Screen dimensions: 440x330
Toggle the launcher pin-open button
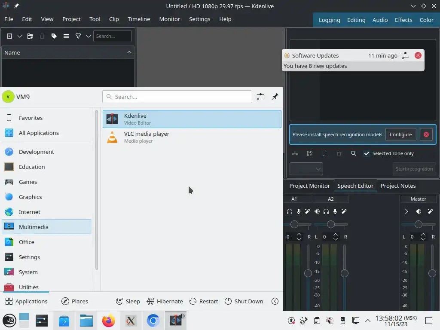tap(275, 97)
